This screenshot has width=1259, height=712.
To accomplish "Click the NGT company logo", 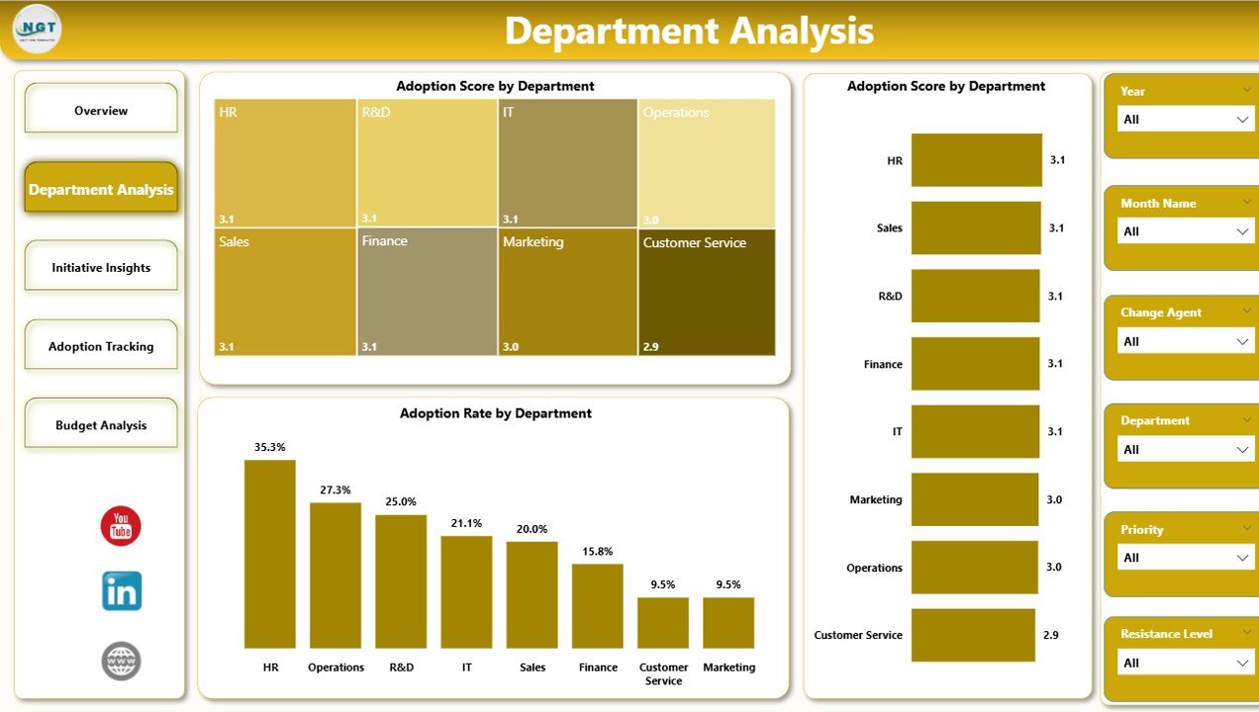I will tap(36, 30).
